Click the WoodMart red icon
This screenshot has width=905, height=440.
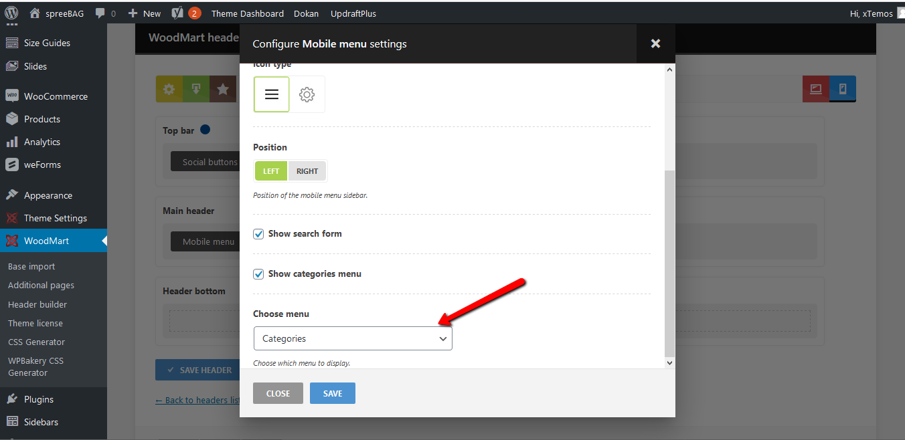pyautogui.click(x=12, y=241)
